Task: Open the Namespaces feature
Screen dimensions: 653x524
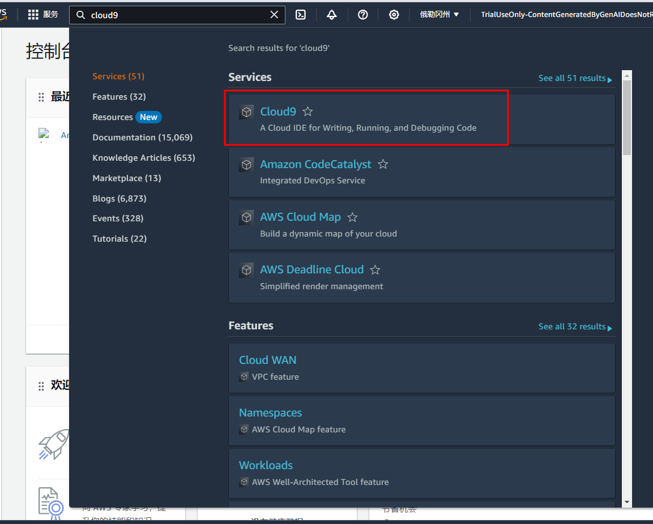Action: tap(270, 413)
